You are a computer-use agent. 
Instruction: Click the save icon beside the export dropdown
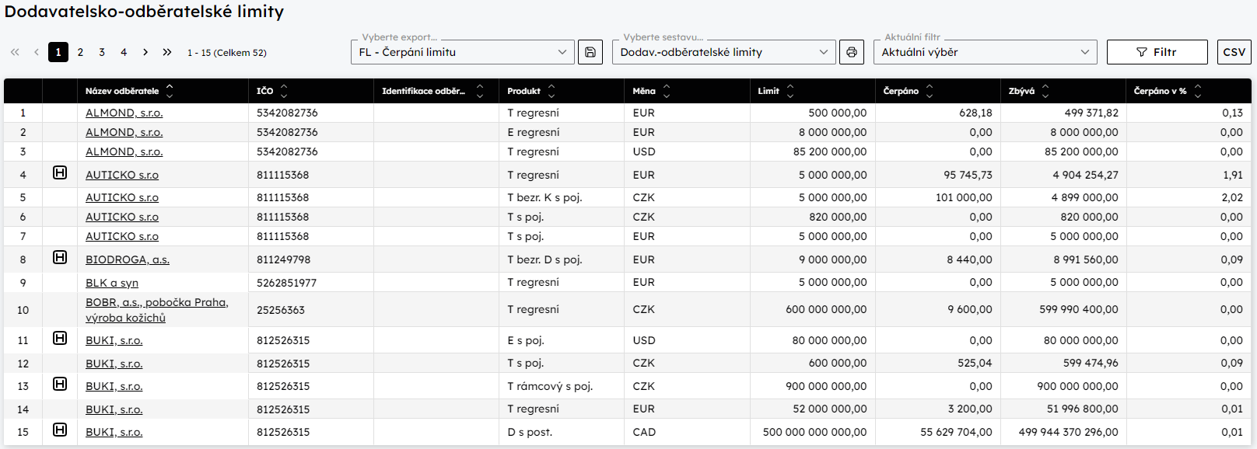click(x=590, y=52)
